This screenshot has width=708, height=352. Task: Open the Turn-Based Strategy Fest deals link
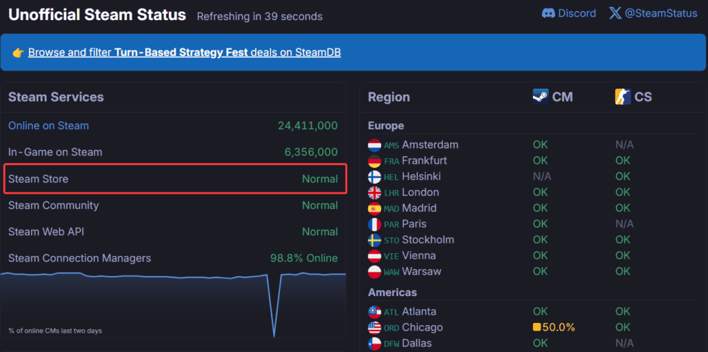coord(184,53)
